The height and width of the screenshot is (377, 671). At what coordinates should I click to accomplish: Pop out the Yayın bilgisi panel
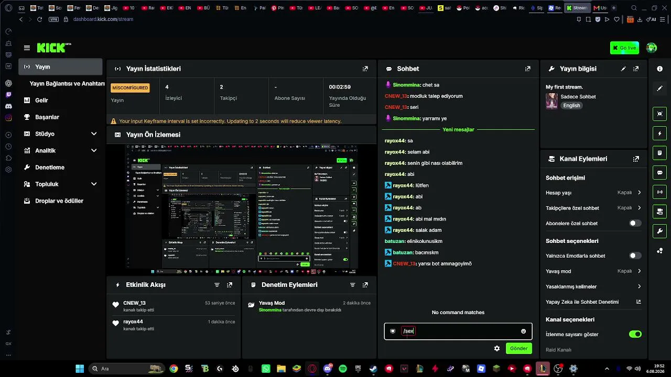[x=636, y=69]
